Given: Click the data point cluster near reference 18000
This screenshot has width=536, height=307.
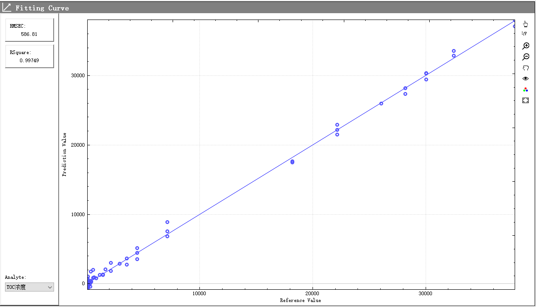Looking at the screenshot, I should click(292, 162).
